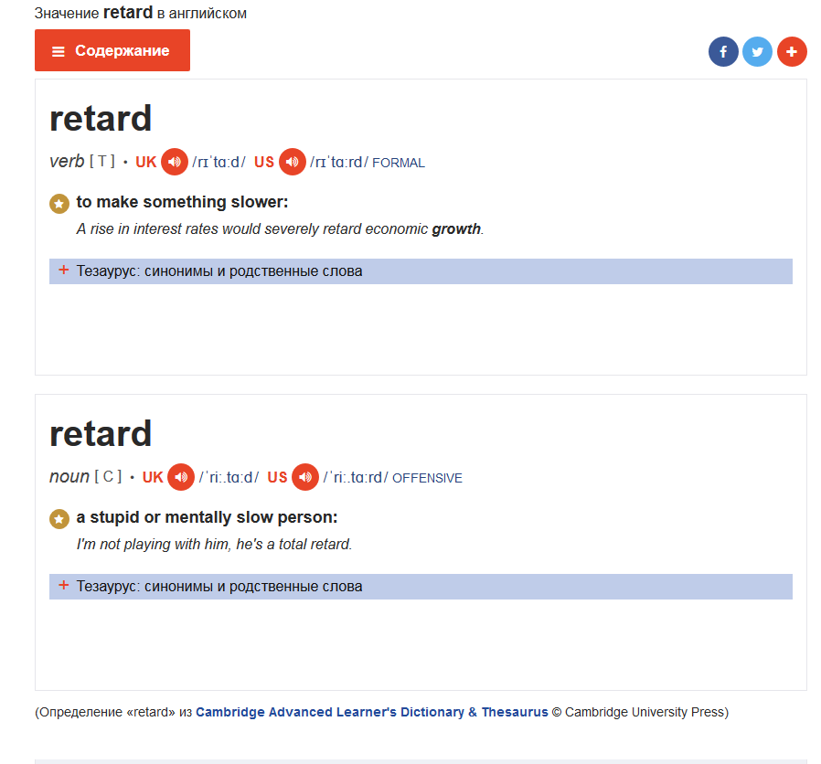
Task: Play UK pronunciation of noun retard
Action: [182, 477]
